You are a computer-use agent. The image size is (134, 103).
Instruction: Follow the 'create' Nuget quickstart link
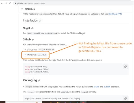96,87
